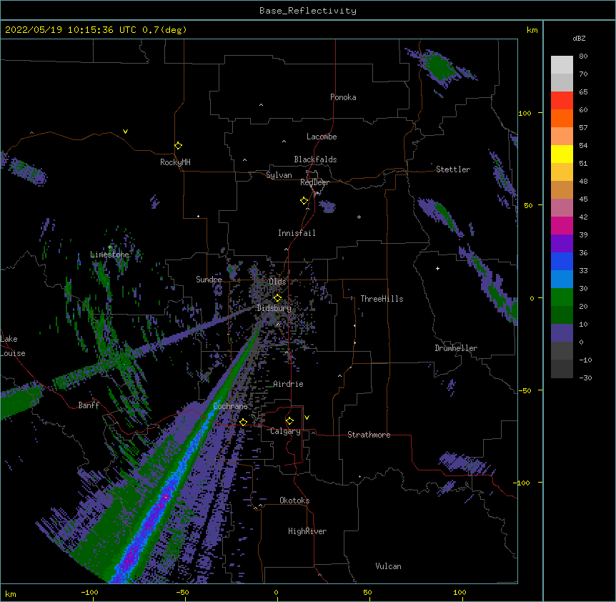This screenshot has width=616, height=602.
Task: Select the yellow V marker northwest of RockyMH
Action: tap(125, 132)
